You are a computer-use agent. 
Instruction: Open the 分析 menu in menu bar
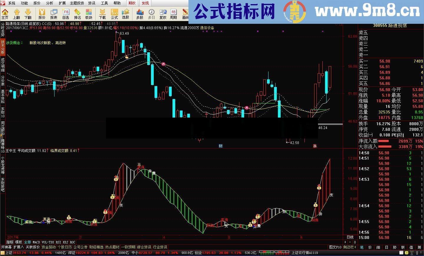49,3
